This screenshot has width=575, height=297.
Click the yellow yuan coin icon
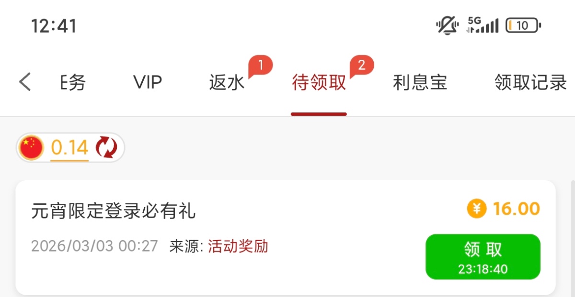(x=476, y=209)
